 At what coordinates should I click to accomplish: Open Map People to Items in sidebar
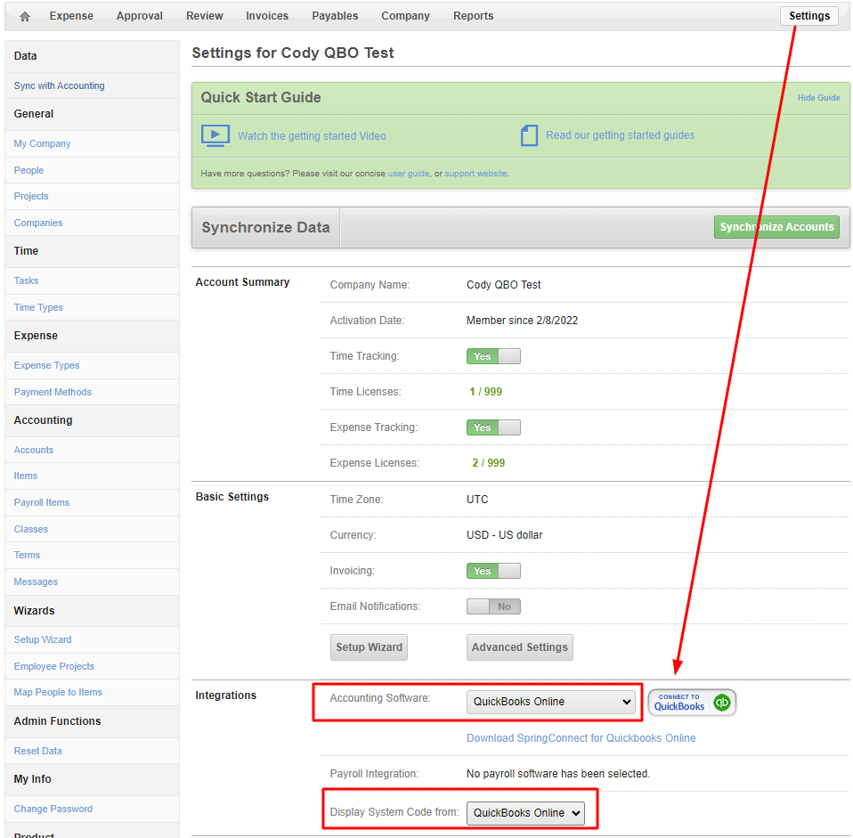click(x=58, y=692)
